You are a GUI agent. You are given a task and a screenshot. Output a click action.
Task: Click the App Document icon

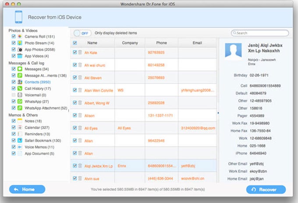point(20,153)
